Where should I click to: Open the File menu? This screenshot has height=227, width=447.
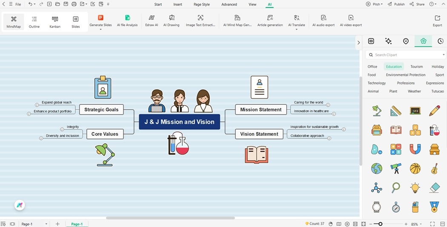tap(18, 4)
